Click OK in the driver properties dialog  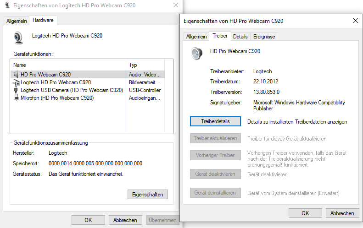[305, 213]
